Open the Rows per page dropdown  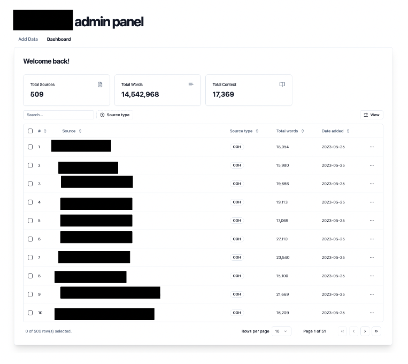281,331
